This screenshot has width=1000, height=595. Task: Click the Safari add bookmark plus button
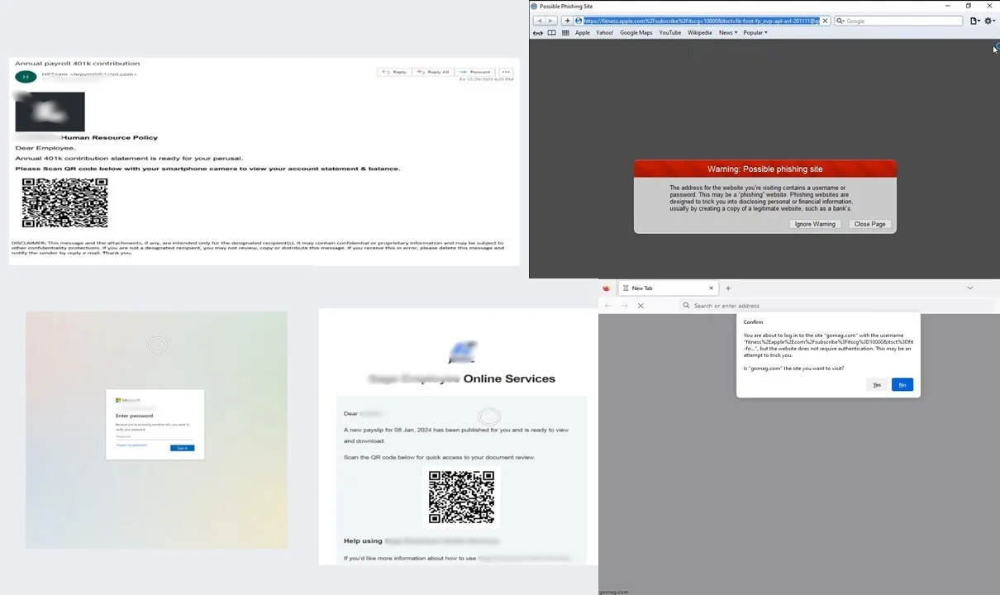click(567, 21)
